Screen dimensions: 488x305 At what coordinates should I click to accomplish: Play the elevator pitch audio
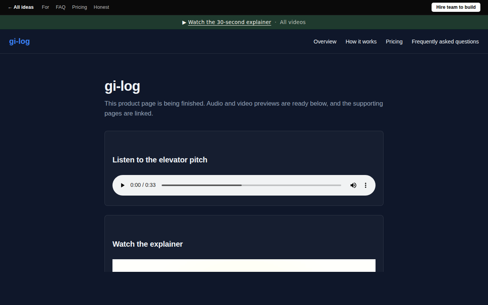pos(122,185)
